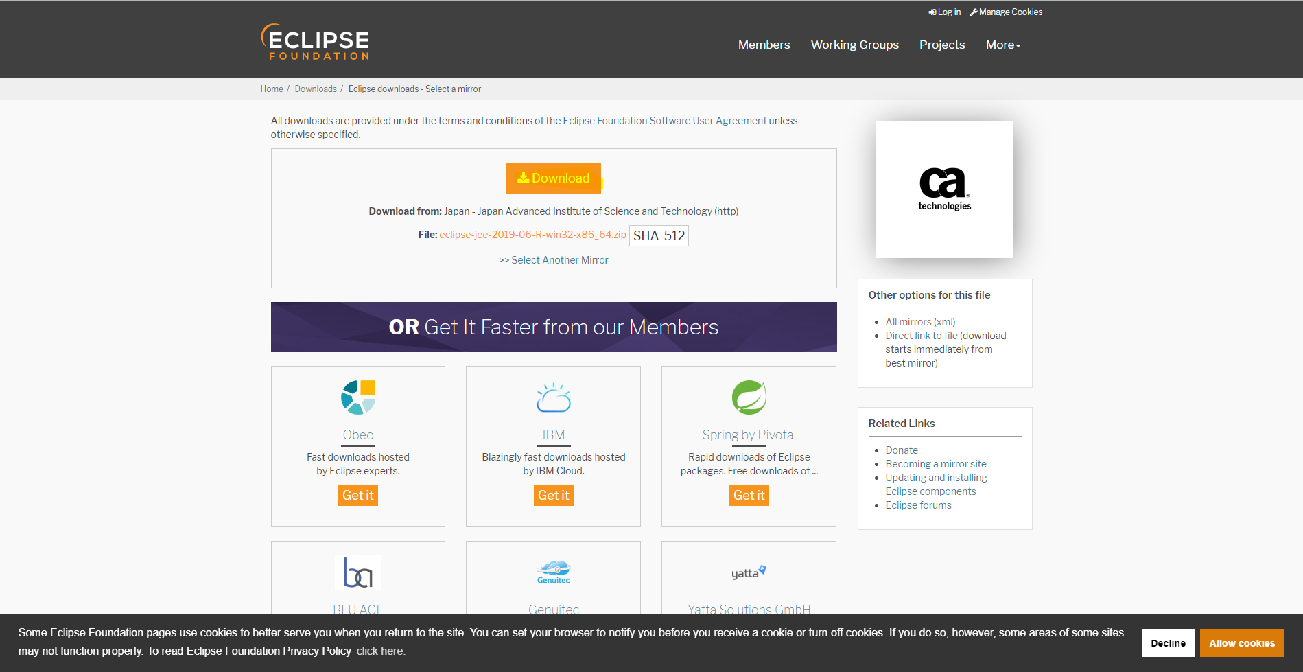Click the Obeo title link
The height and width of the screenshot is (672, 1303).
coord(358,435)
